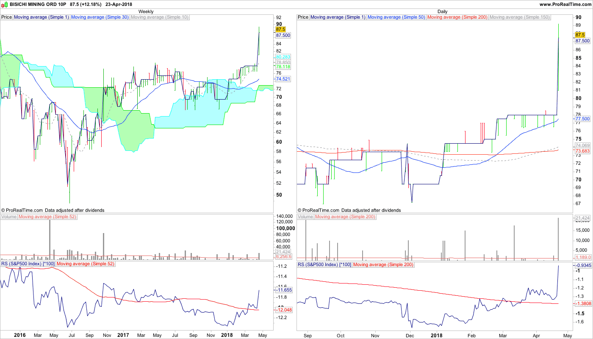Click Moving average (Simple 200) in Daily RS pane
The width and height of the screenshot is (593, 339).
(x=383, y=264)
